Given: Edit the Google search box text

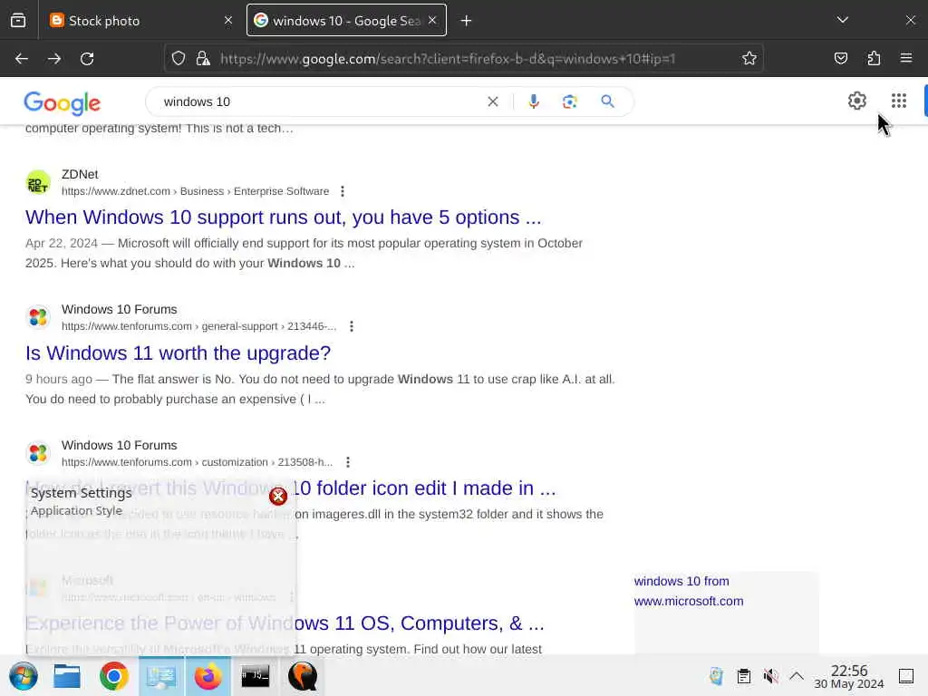Looking at the screenshot, I should 320,101.
